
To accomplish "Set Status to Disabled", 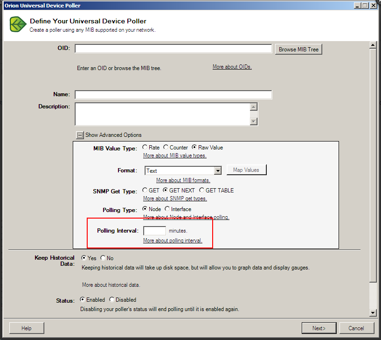I will [x=112, y=299].
